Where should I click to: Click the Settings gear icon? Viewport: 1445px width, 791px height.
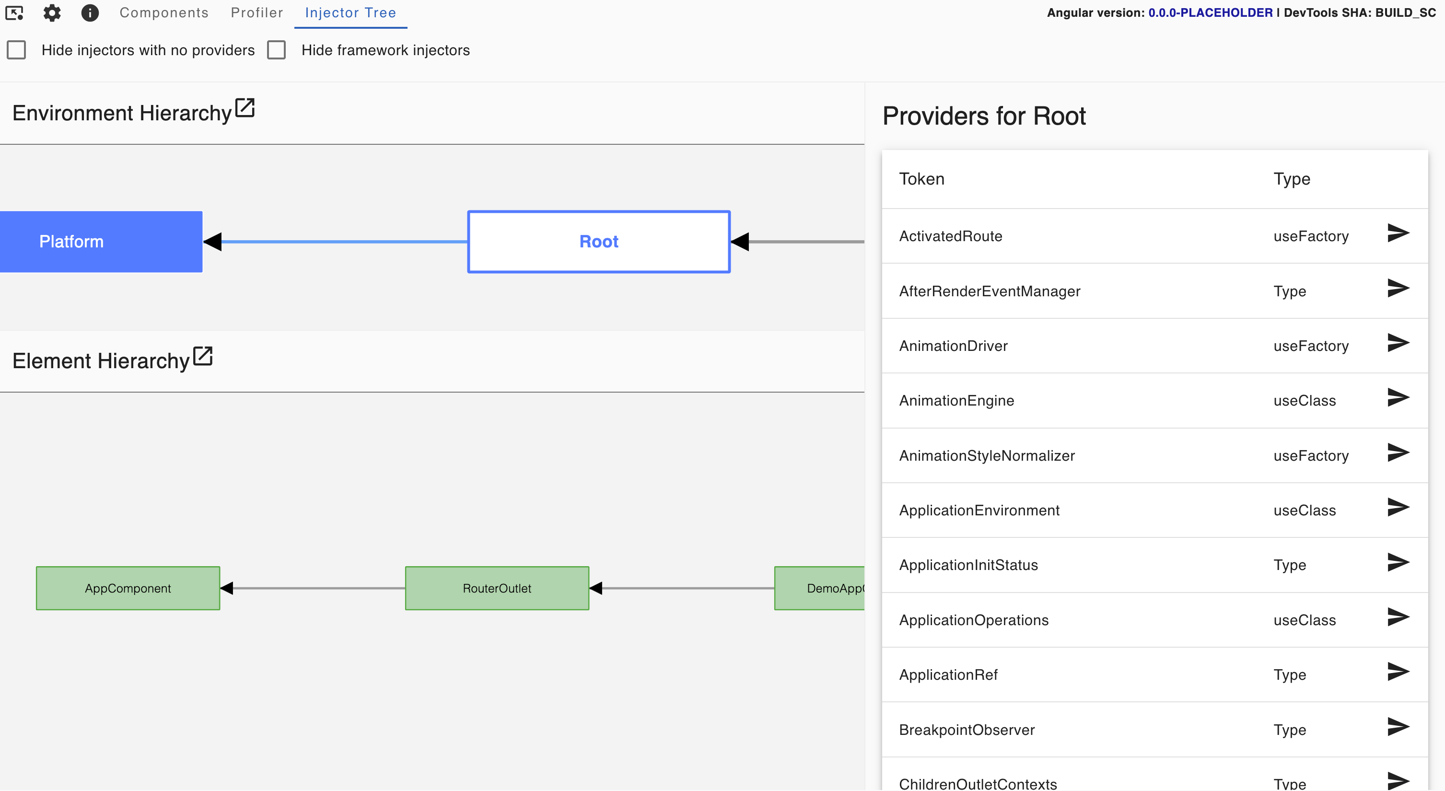click(53, 12)
